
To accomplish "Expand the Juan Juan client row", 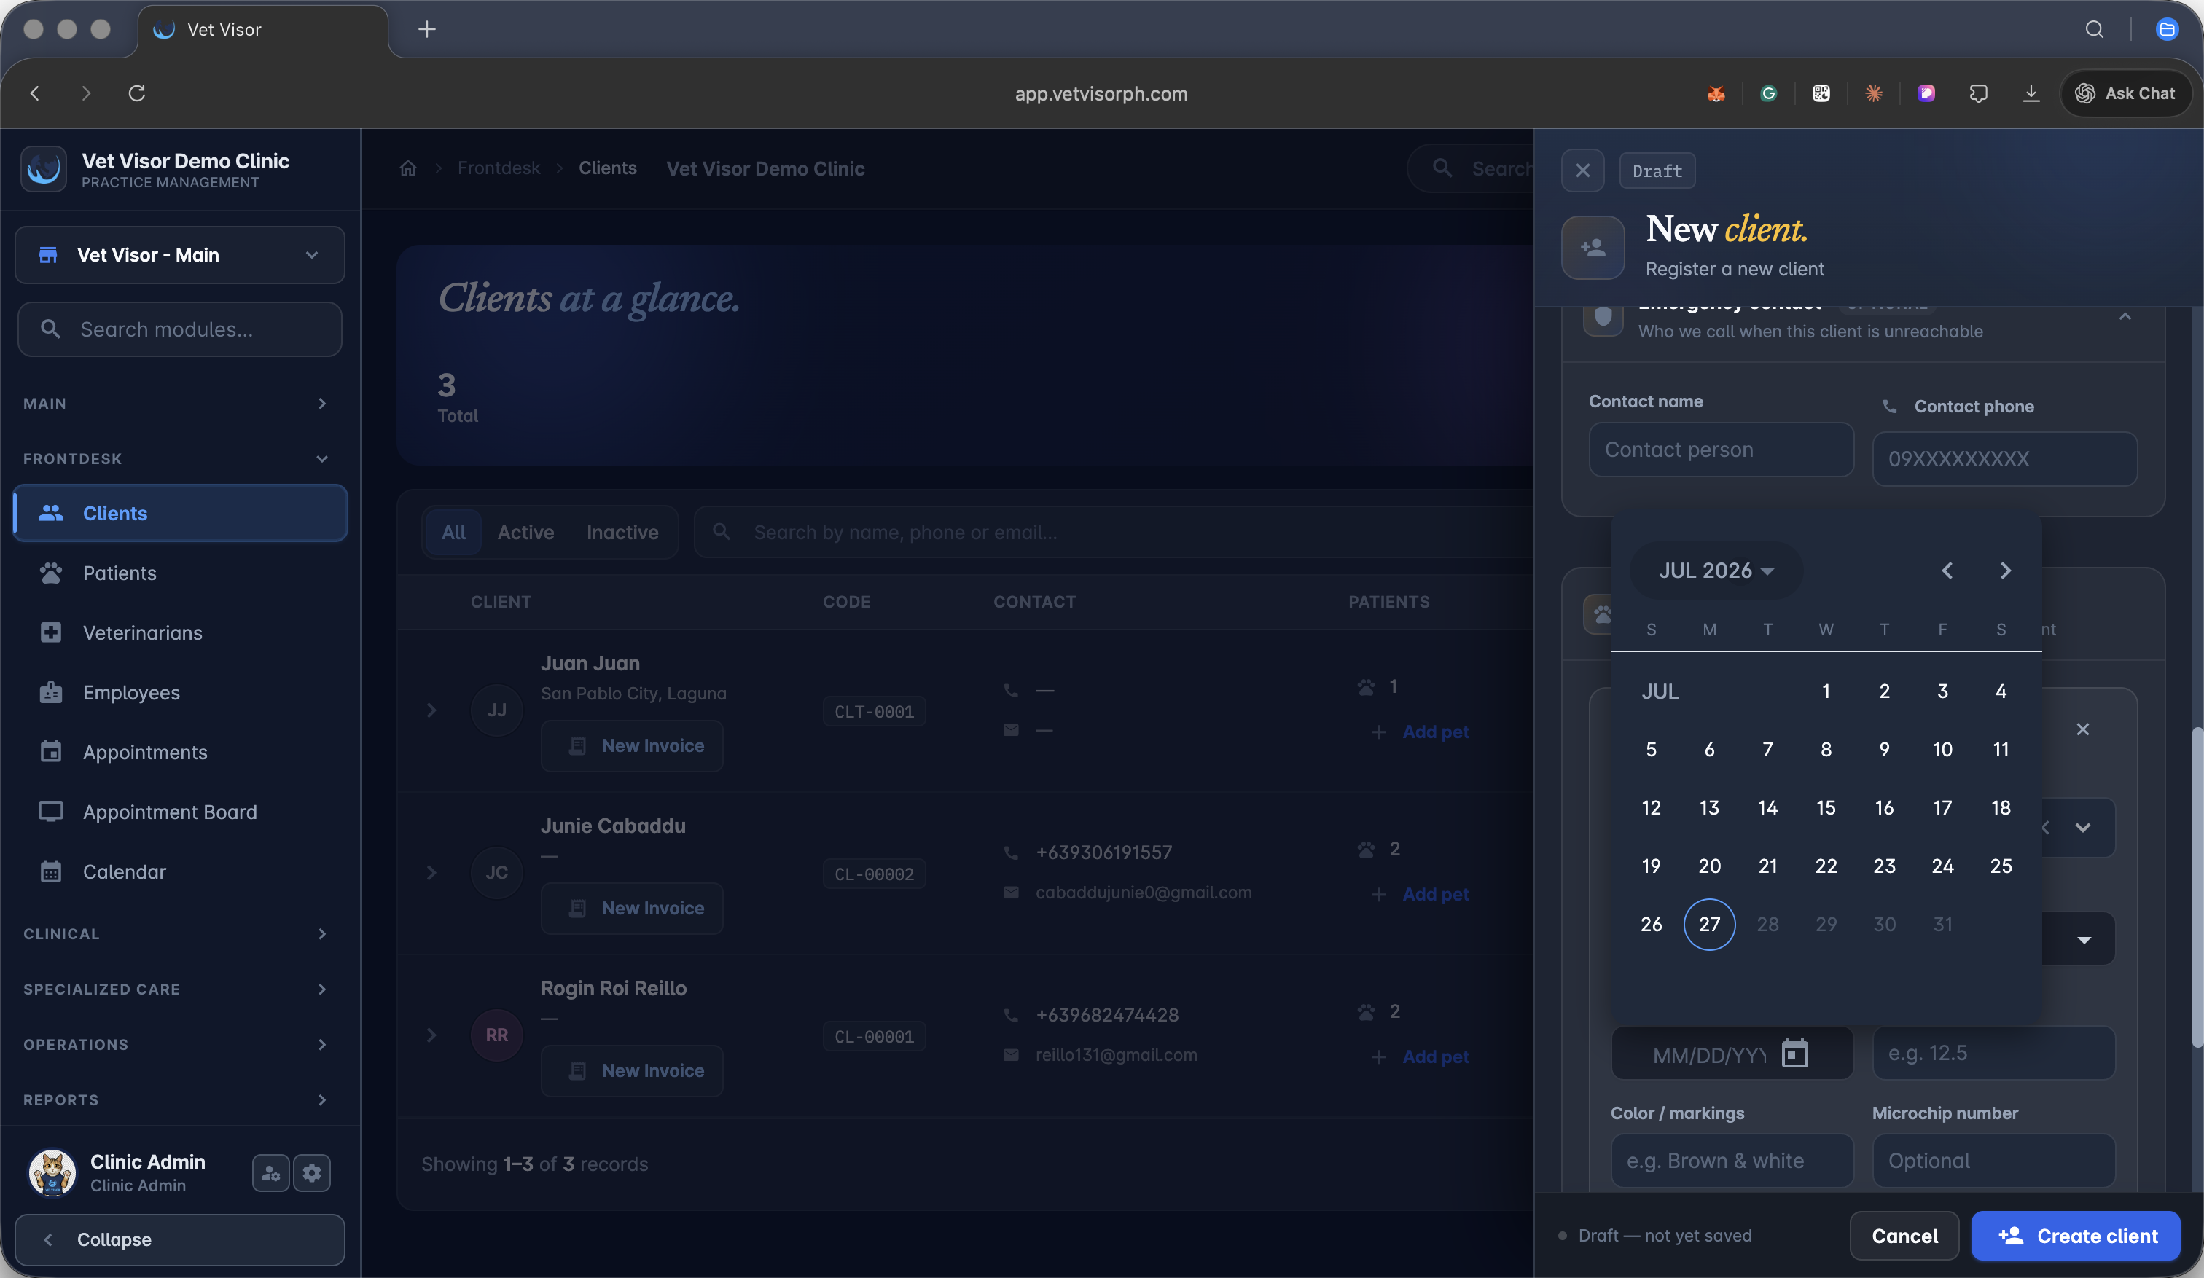I will point(431,710).
